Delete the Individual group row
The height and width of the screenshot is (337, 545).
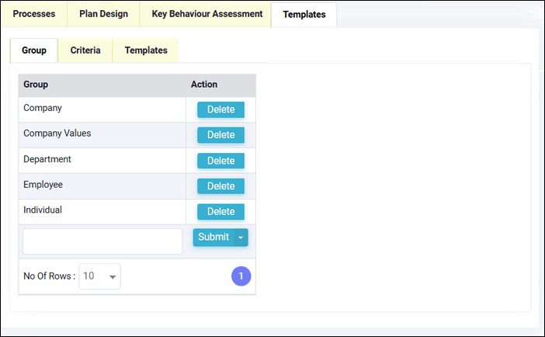point(220,211)
